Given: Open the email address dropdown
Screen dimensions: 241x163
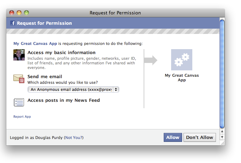Looking at the screenshot, I should (x=73, y=89).
